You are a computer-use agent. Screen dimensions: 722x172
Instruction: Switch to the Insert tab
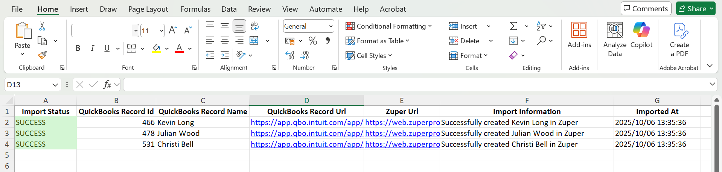(x=79, y=9)
